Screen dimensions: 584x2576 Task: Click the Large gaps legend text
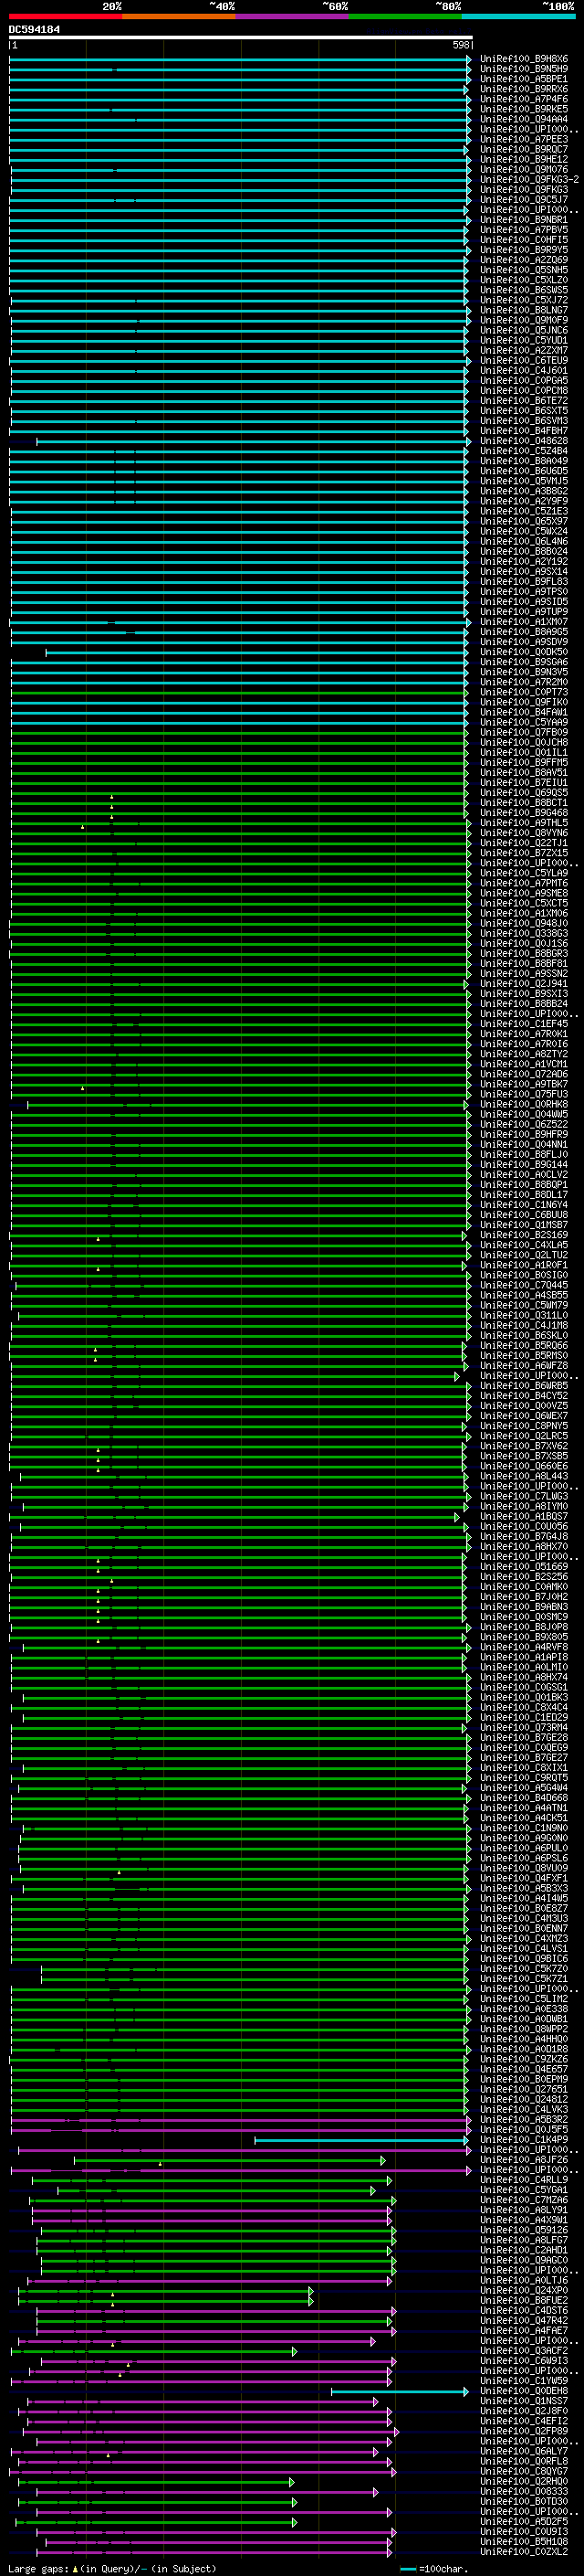[112, 2568]
